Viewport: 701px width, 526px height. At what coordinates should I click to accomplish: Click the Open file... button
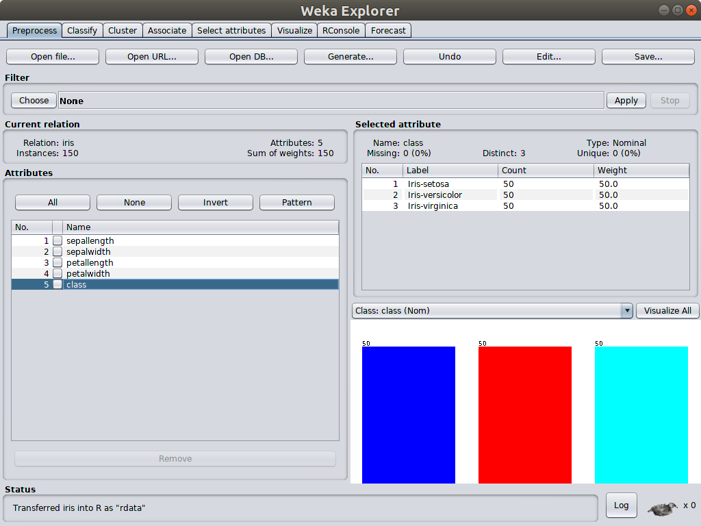[x=53, y=56]
